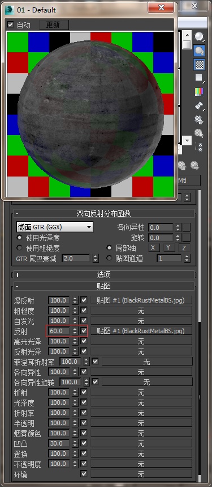Click the 无 map button for 折射

coord(141,392)
